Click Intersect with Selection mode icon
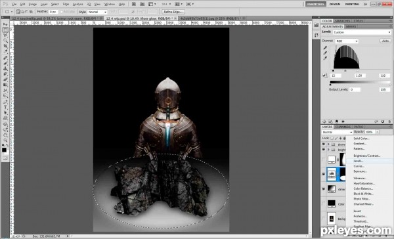 point(31,12)
